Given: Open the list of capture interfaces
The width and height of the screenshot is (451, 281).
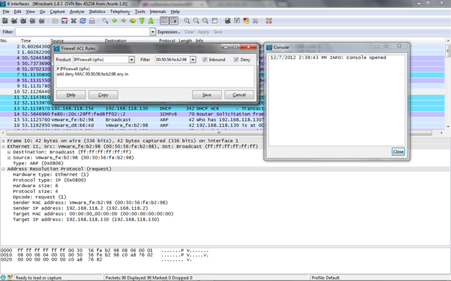Looking at the screenshot, I should [x=5, y=21].
